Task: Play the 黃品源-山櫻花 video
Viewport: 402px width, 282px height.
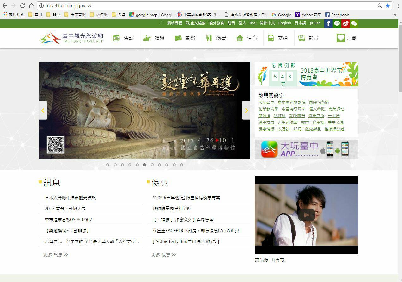Action: click(306, 215)
